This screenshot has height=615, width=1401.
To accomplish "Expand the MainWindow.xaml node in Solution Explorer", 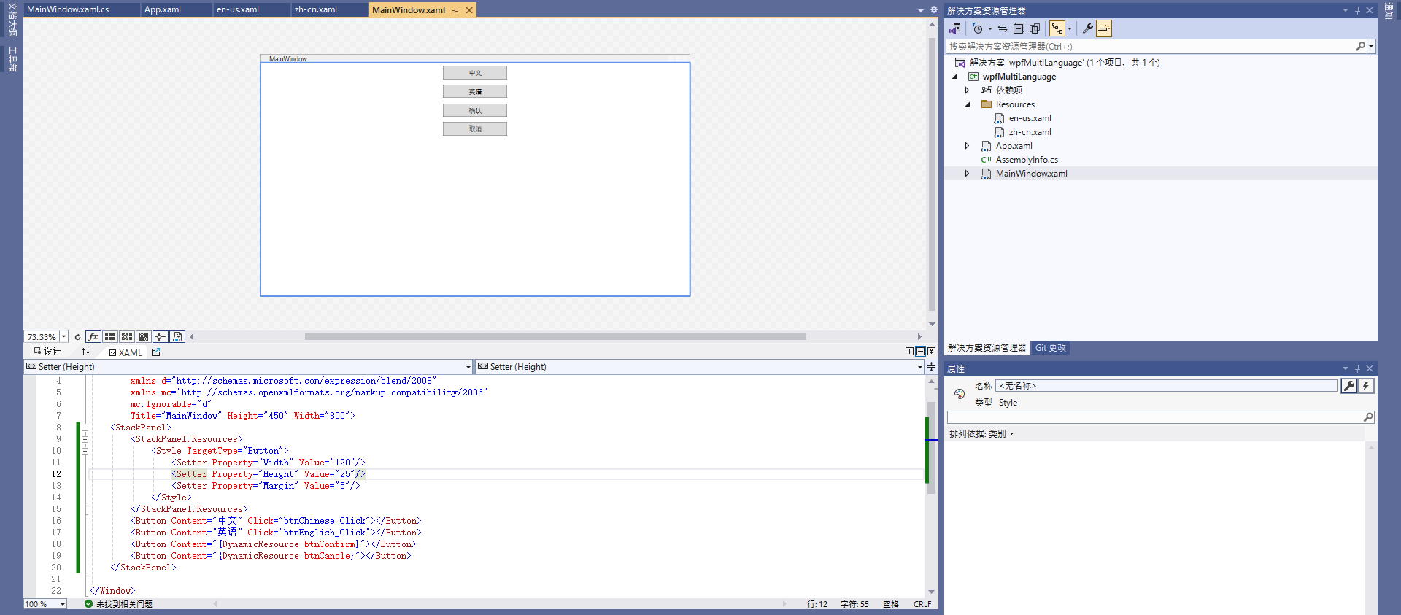I will pos(967,174).
